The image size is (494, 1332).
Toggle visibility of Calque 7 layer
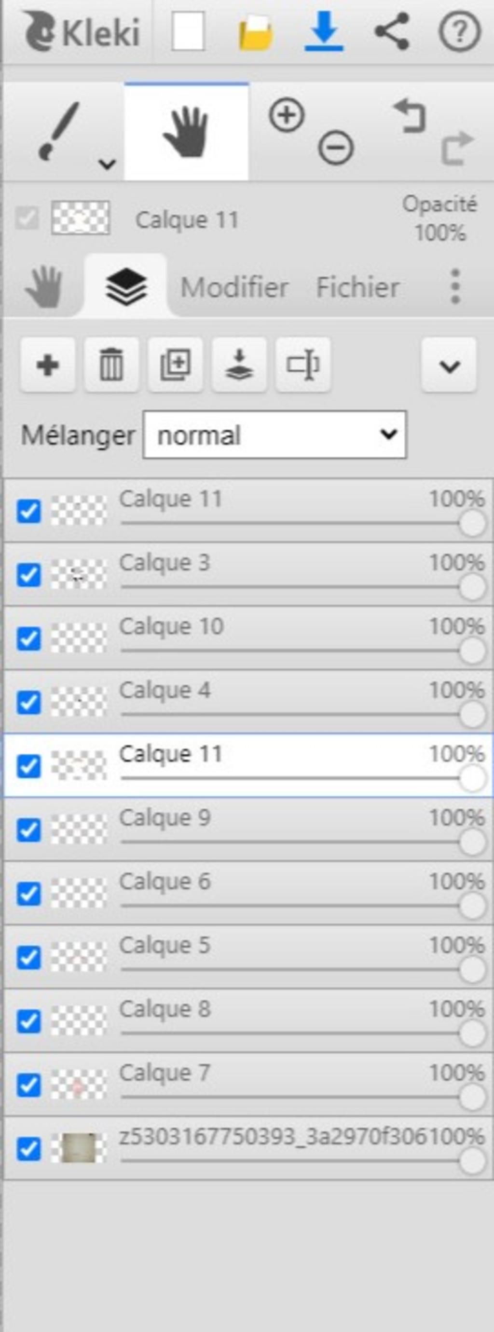click(28, 1086)
